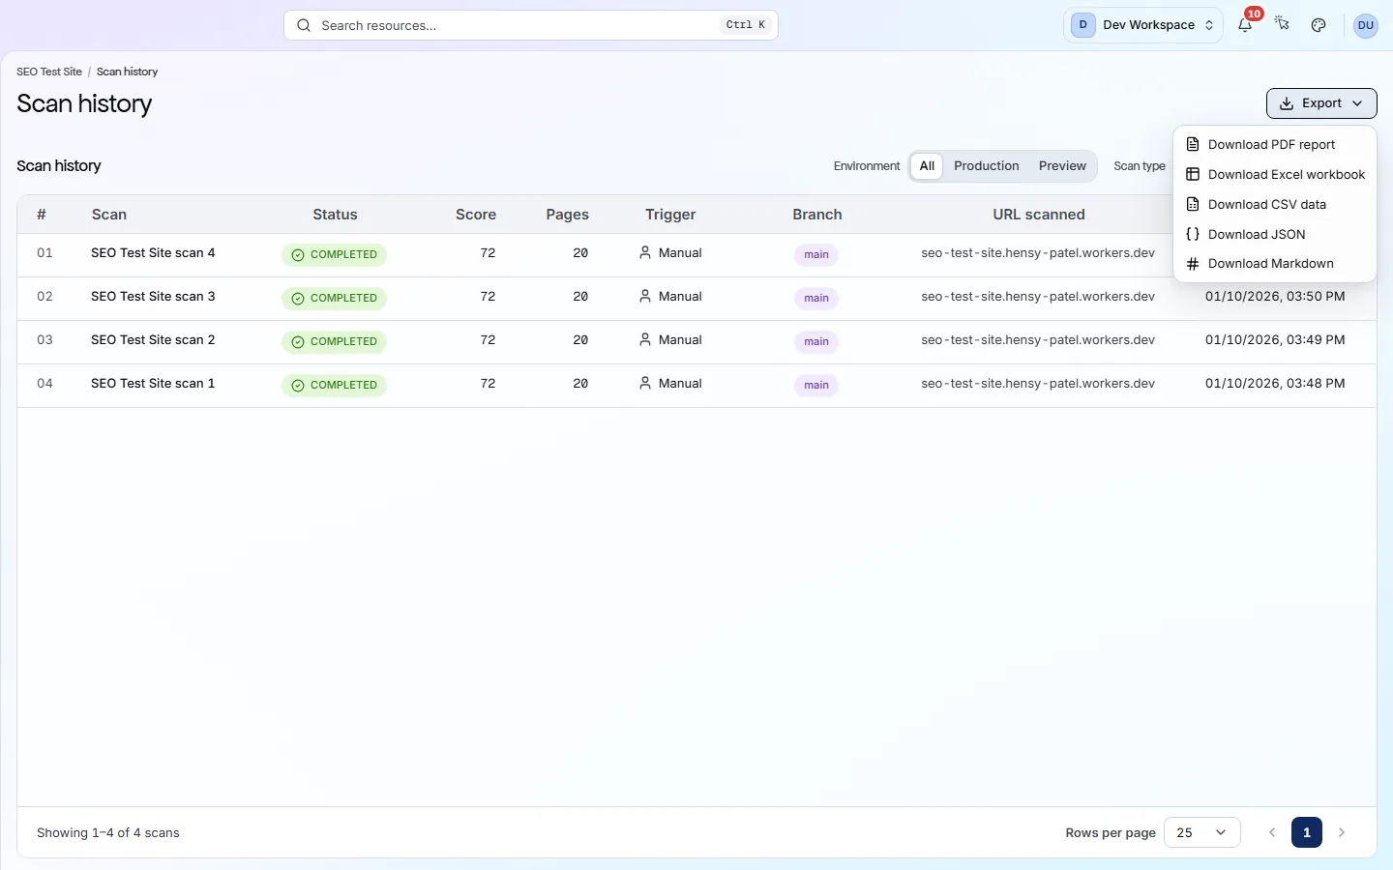Click the COMPLETED status badge of scan 3

(x=334, y=299)
